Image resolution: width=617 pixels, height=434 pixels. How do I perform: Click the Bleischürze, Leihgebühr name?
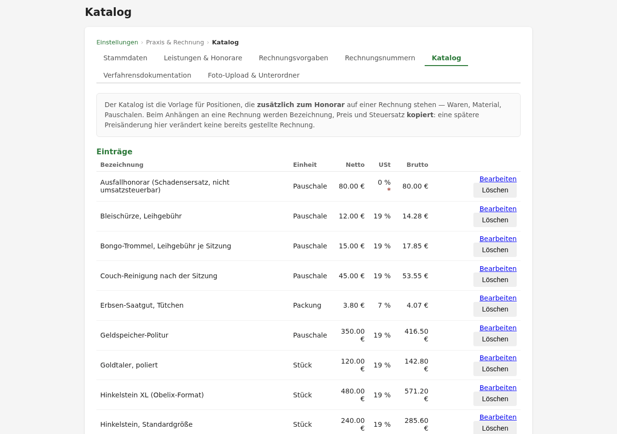pyautogui.click(x=141, y=216)
